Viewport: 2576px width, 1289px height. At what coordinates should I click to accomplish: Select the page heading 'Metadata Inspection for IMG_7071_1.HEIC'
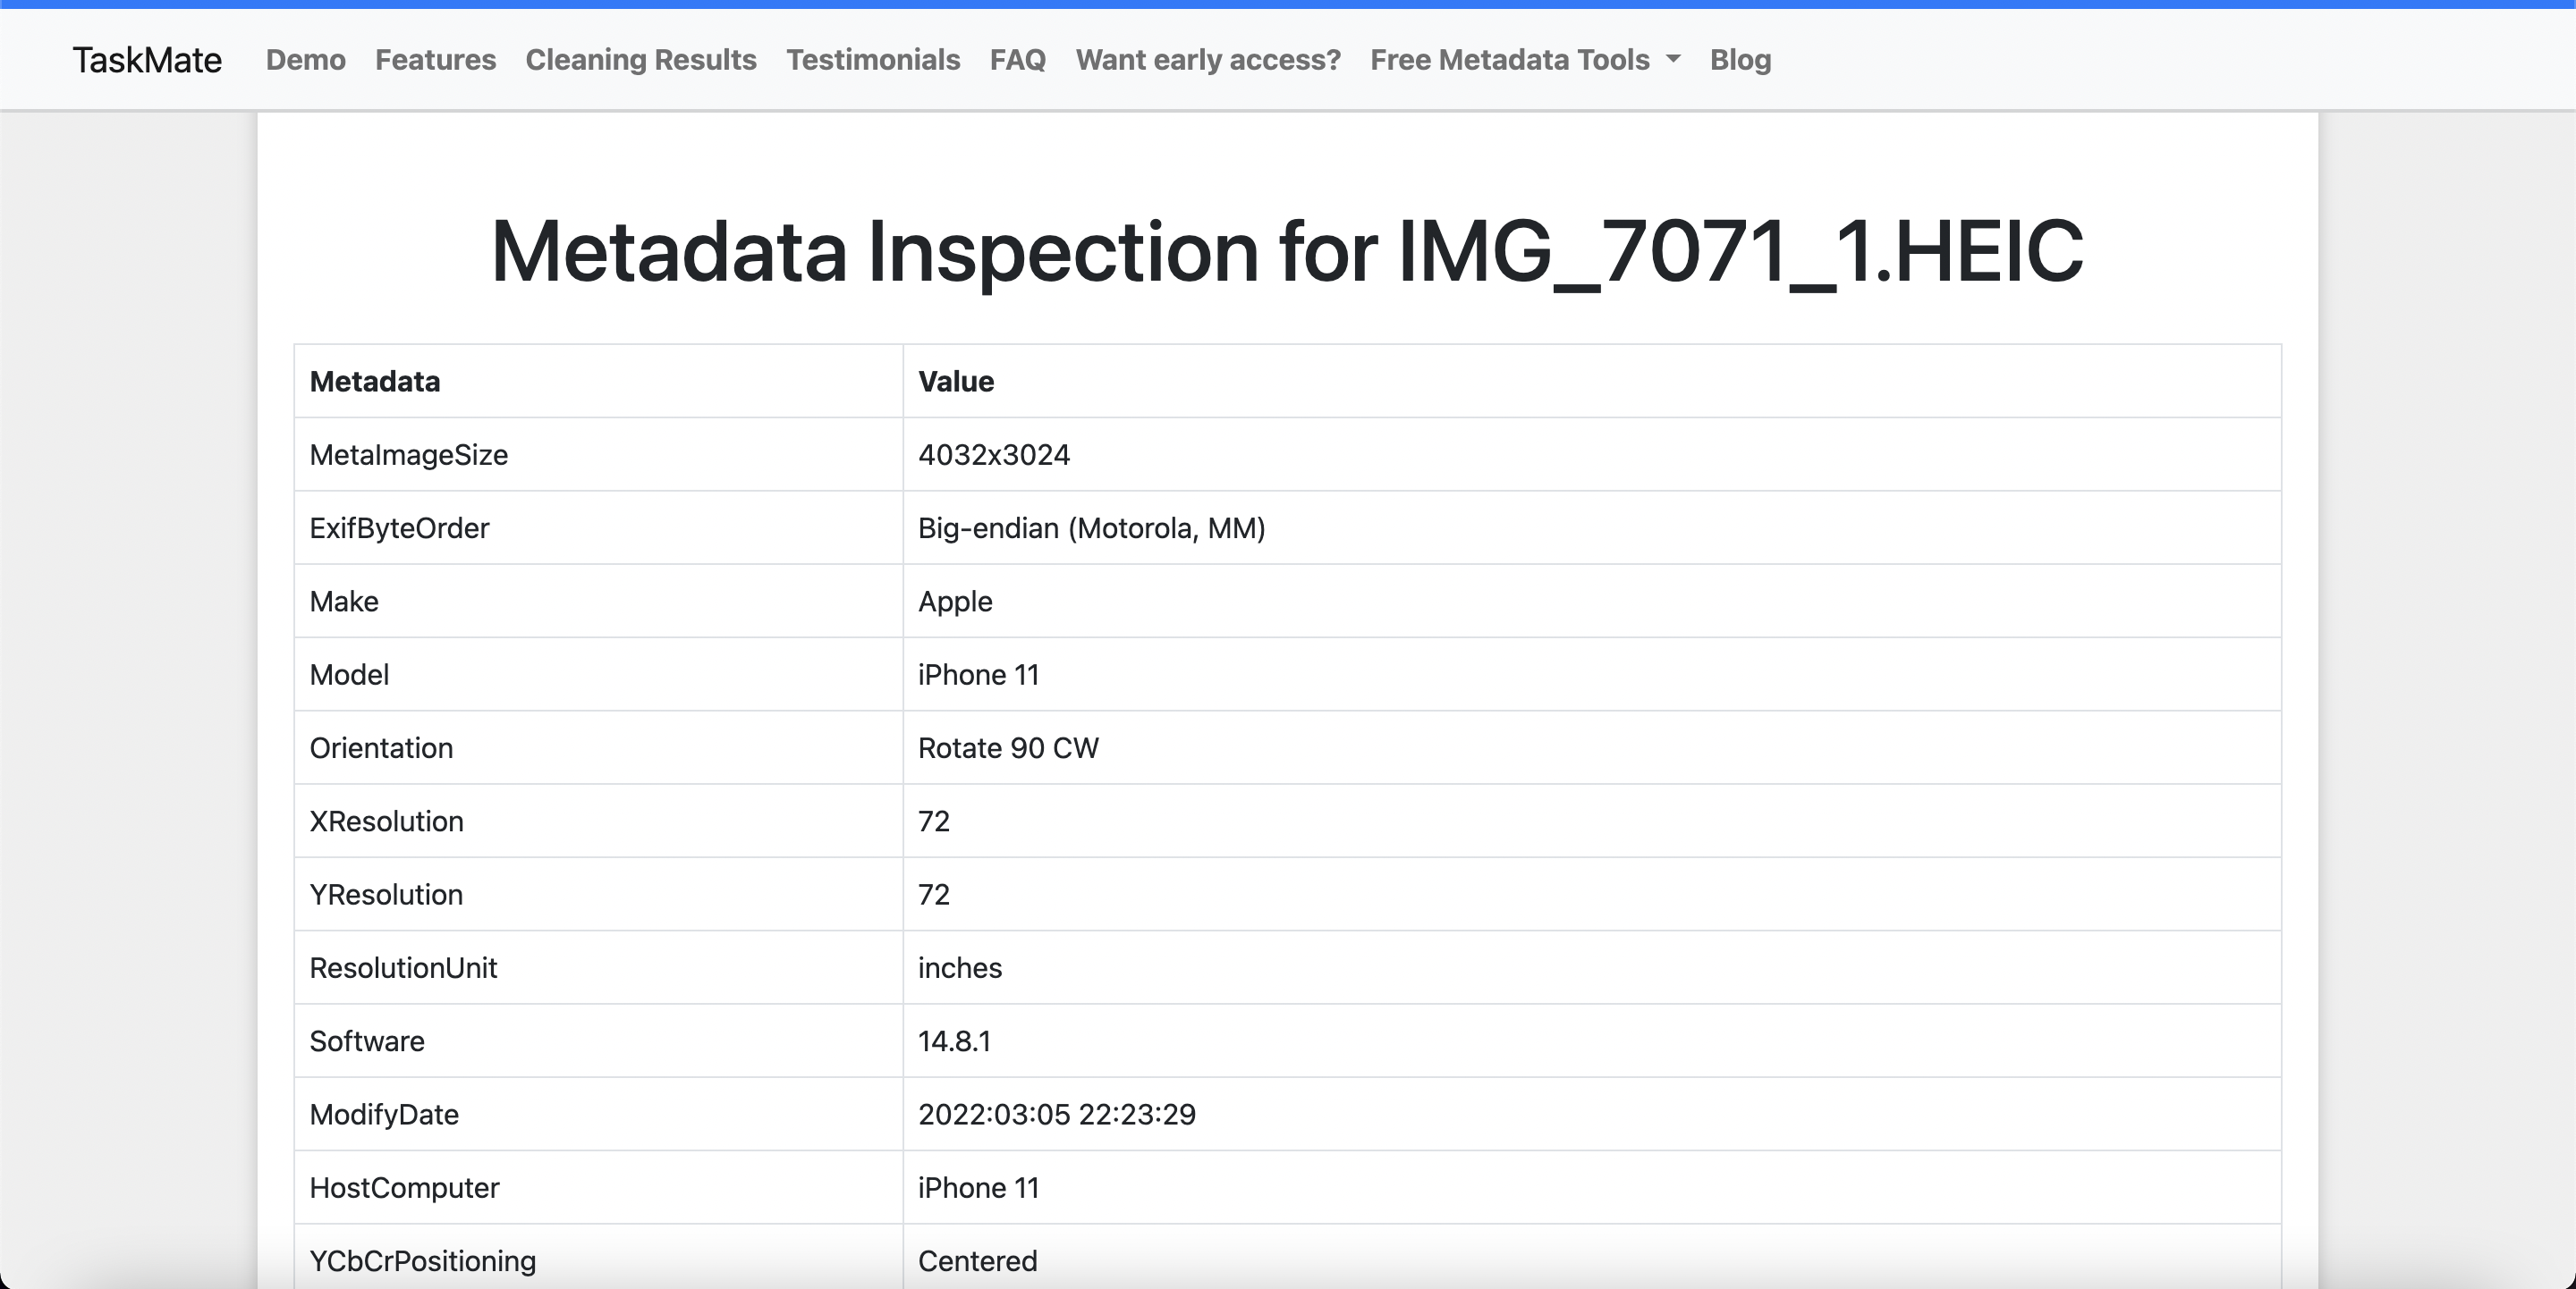tap(1287, 251)
